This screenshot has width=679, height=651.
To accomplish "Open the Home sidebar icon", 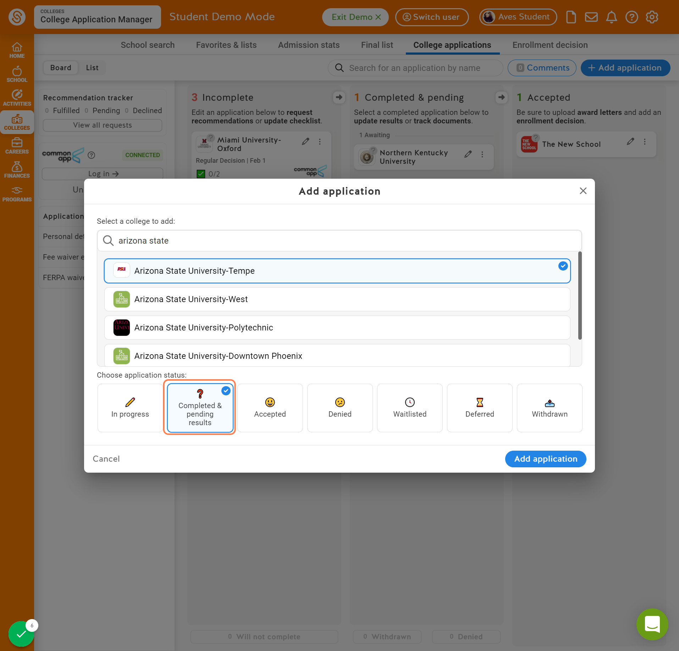I will (x=17, y=50).
